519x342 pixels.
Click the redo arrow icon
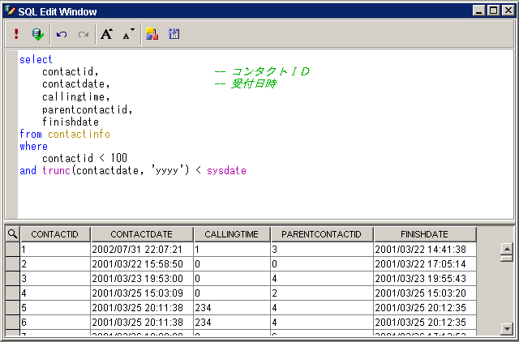pos(83,34)
